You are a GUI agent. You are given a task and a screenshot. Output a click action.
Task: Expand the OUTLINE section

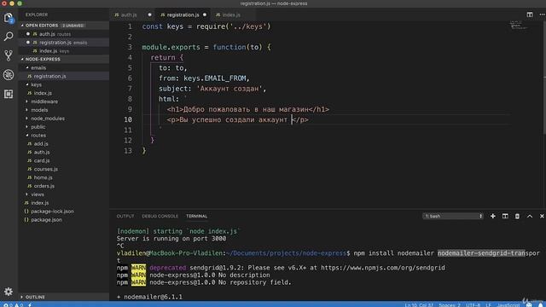(35, 297)
